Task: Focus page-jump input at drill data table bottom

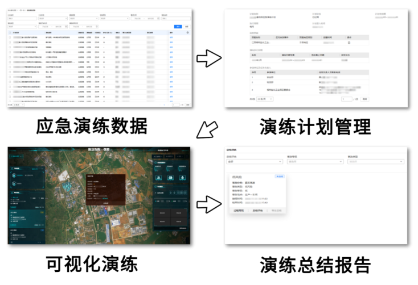Action: (175, 105)
